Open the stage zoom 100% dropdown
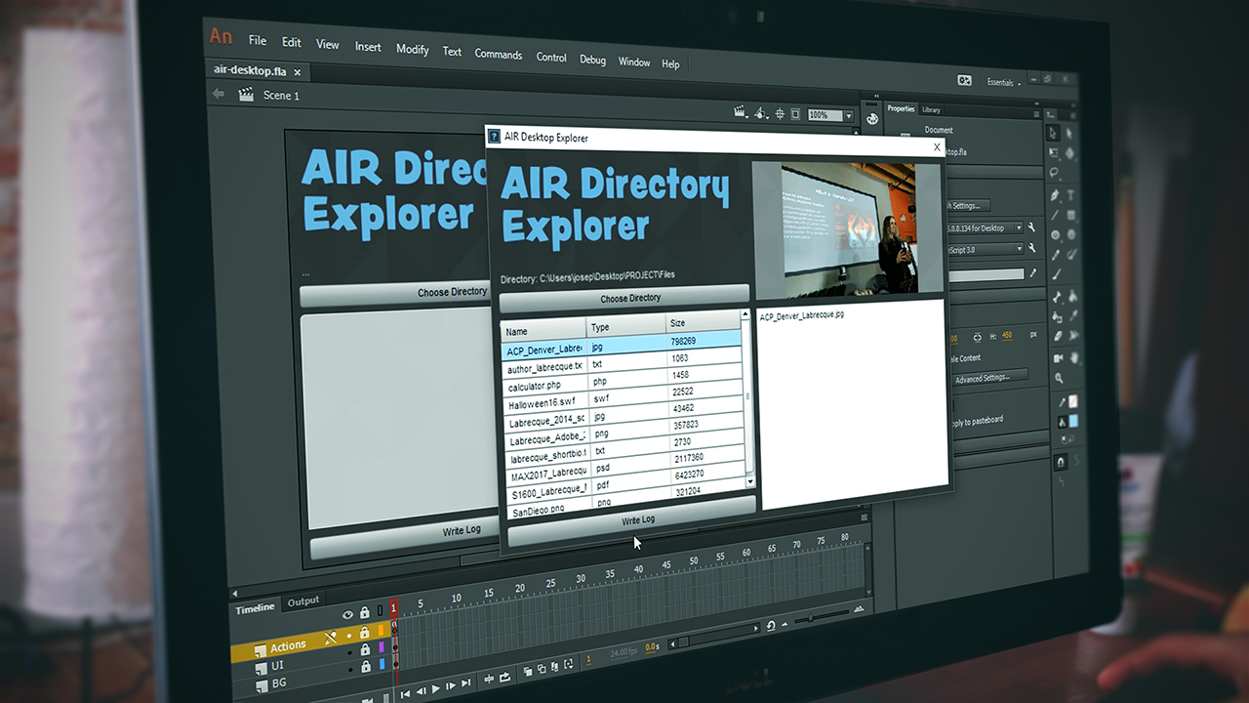This screenshot has width=1249, height=703. (847, 116)
